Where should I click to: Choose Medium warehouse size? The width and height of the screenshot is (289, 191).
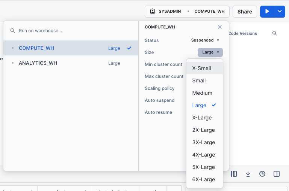pyautogui.click(x=204, y=93)
